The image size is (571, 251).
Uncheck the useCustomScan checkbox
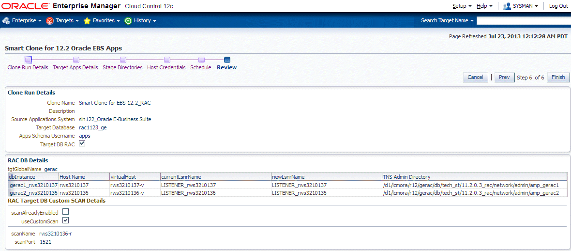pyautogui.click(x=65, y=220)
